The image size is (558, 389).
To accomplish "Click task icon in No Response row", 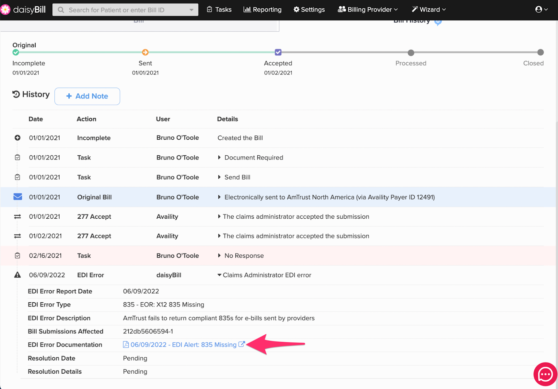I will point(17,256).
